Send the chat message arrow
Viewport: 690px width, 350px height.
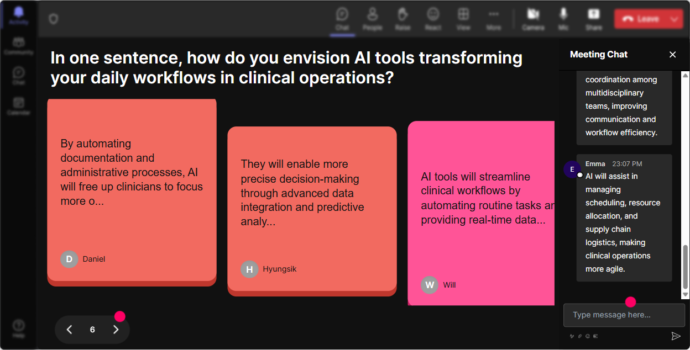pos(676,336)
